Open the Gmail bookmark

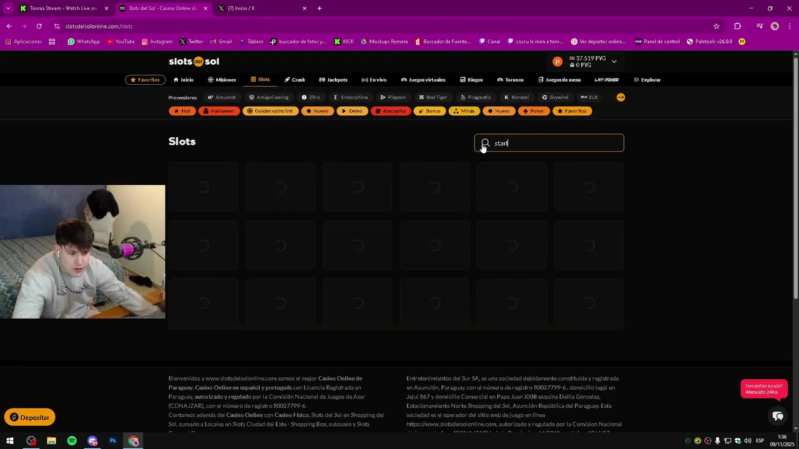click(x=221, y=42)
